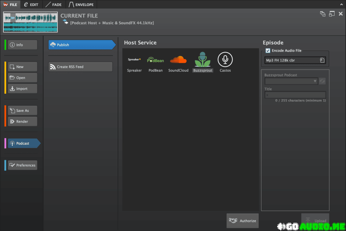Expand the Buzzsprout Podcast dropdown
This screenshot has width=346, height=231.
click(x=291, y=81)
